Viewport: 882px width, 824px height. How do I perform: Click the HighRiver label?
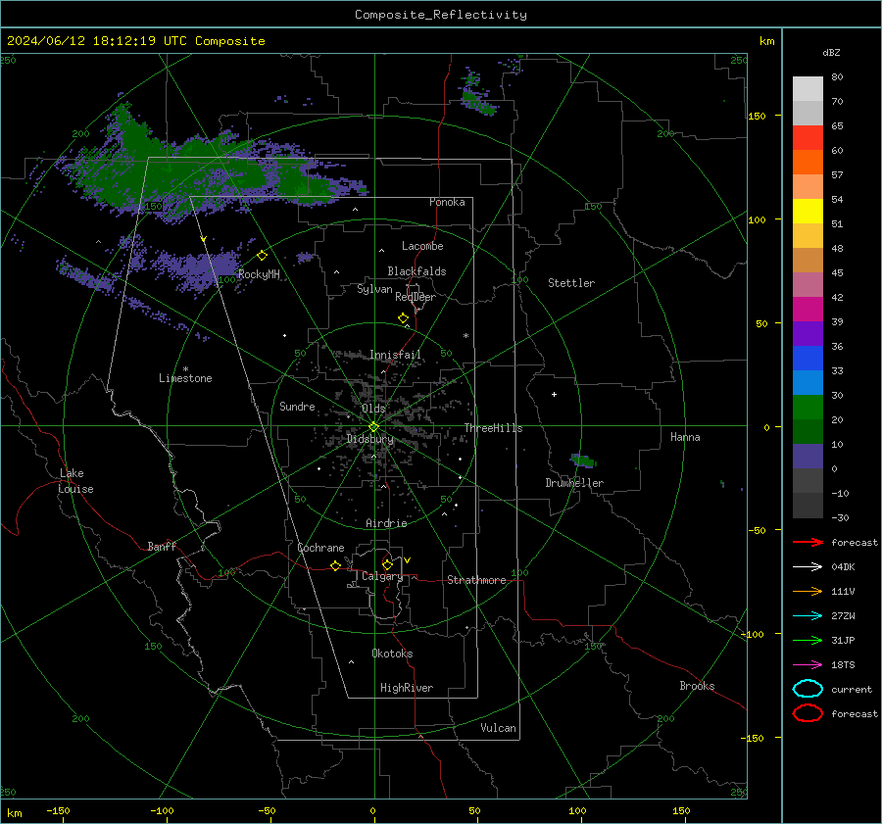coord(407,688)
